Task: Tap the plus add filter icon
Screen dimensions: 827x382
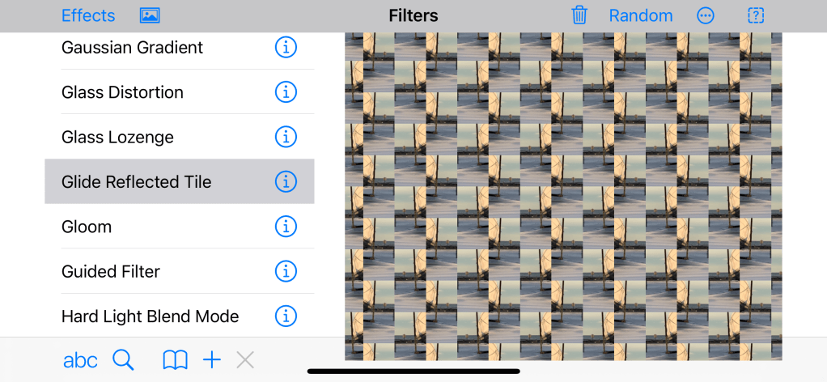Action: [212, 360]
